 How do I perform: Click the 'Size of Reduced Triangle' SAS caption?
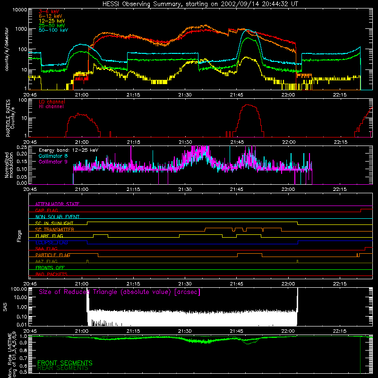120,292
